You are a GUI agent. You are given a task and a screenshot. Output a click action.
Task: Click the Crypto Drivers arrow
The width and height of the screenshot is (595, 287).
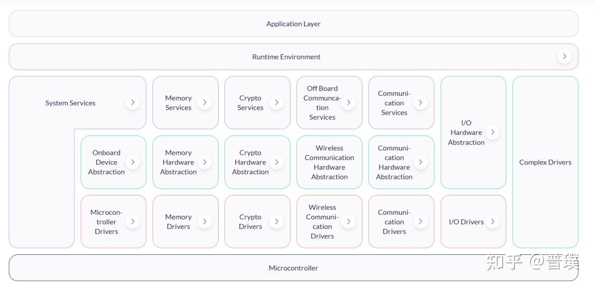tap(277, 221)
